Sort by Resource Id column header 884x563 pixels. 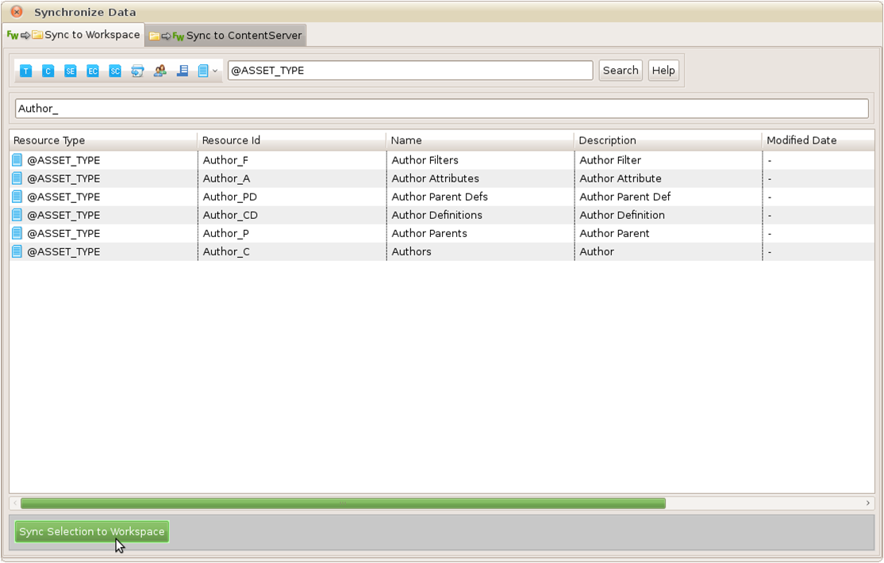tap(291, 140)
